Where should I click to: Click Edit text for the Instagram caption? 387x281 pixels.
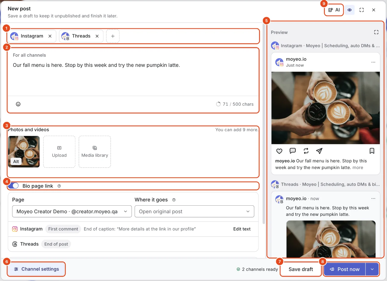[x=242, y=229]
